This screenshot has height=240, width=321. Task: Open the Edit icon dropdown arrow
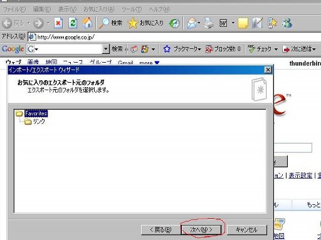(x=233, y=23)
